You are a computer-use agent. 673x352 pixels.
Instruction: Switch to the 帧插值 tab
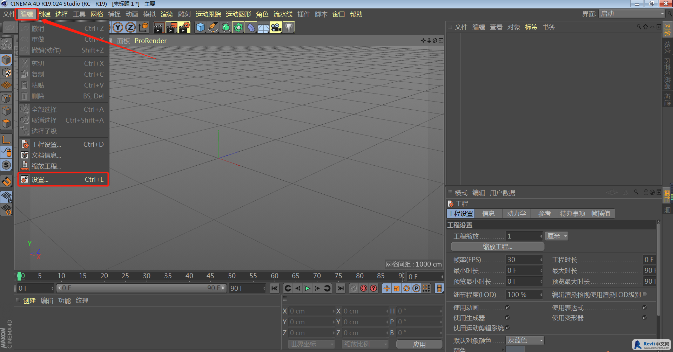click(601, 213)
